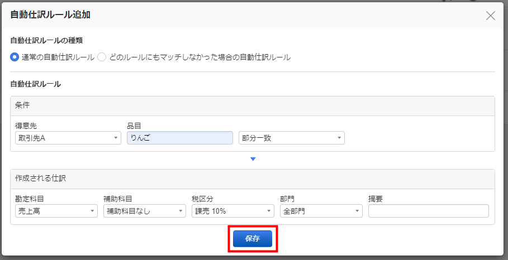The height and width of the screenshot is (260, 508).
Task: Click the blue 保存 button
Action: point(253,239)
